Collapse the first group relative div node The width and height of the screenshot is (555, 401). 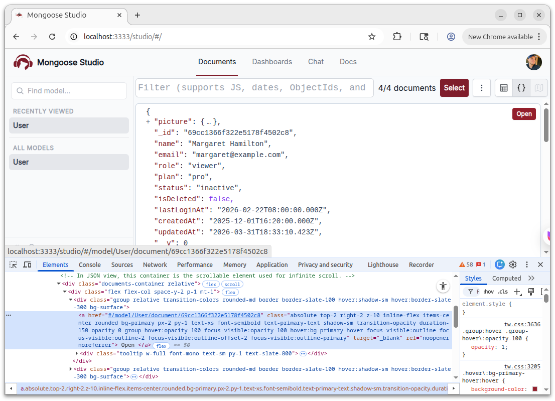[x=70, y=300]
